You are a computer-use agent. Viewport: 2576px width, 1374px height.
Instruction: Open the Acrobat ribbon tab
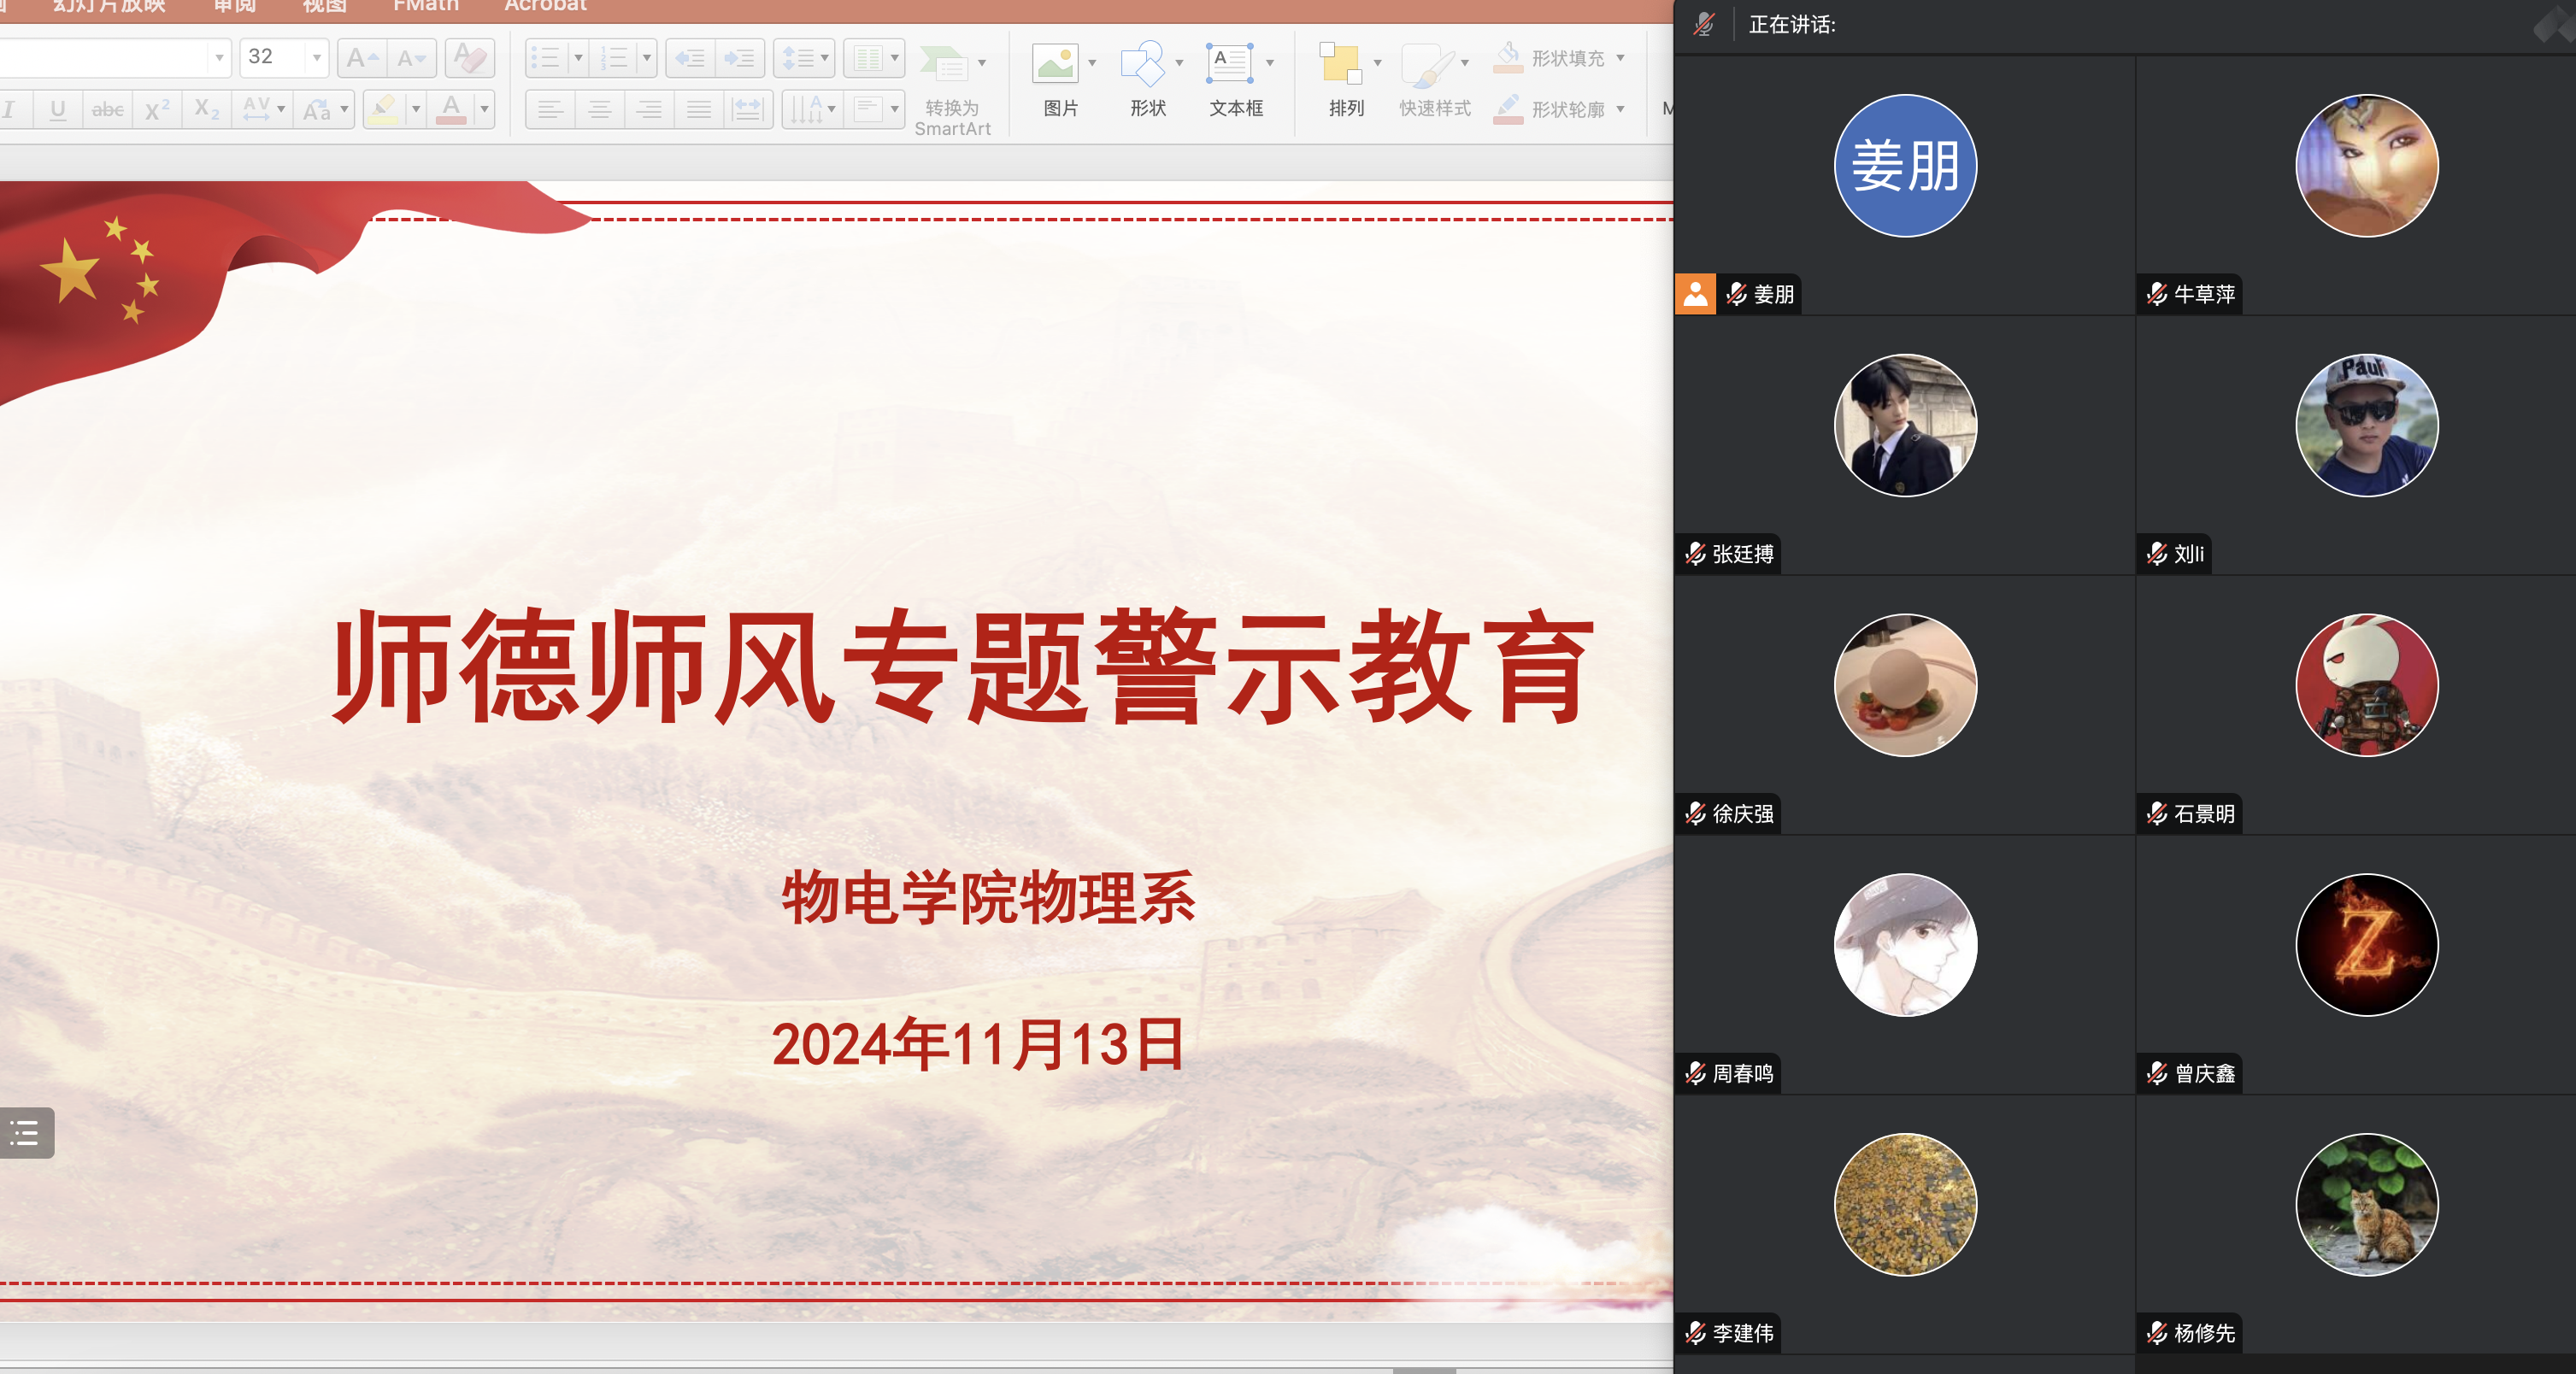[x=545, y=6]
